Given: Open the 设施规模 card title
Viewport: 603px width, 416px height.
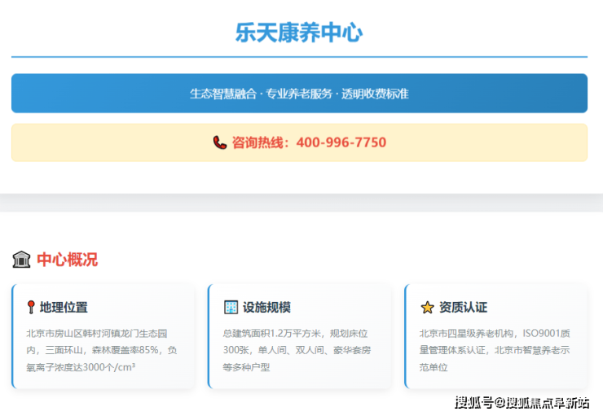Looking at the screenshot, I should coord(267,307).
